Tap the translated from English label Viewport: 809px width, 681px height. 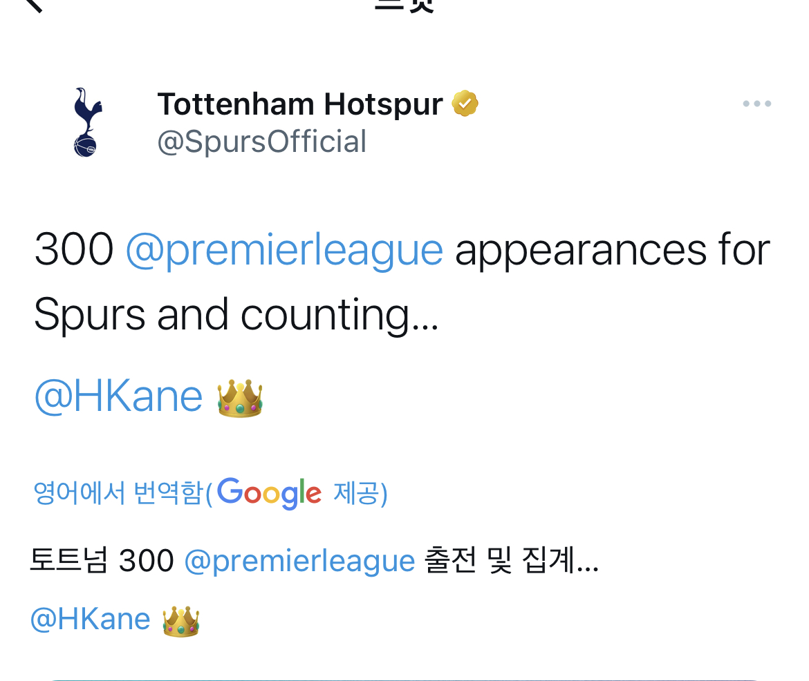[123, 493]
